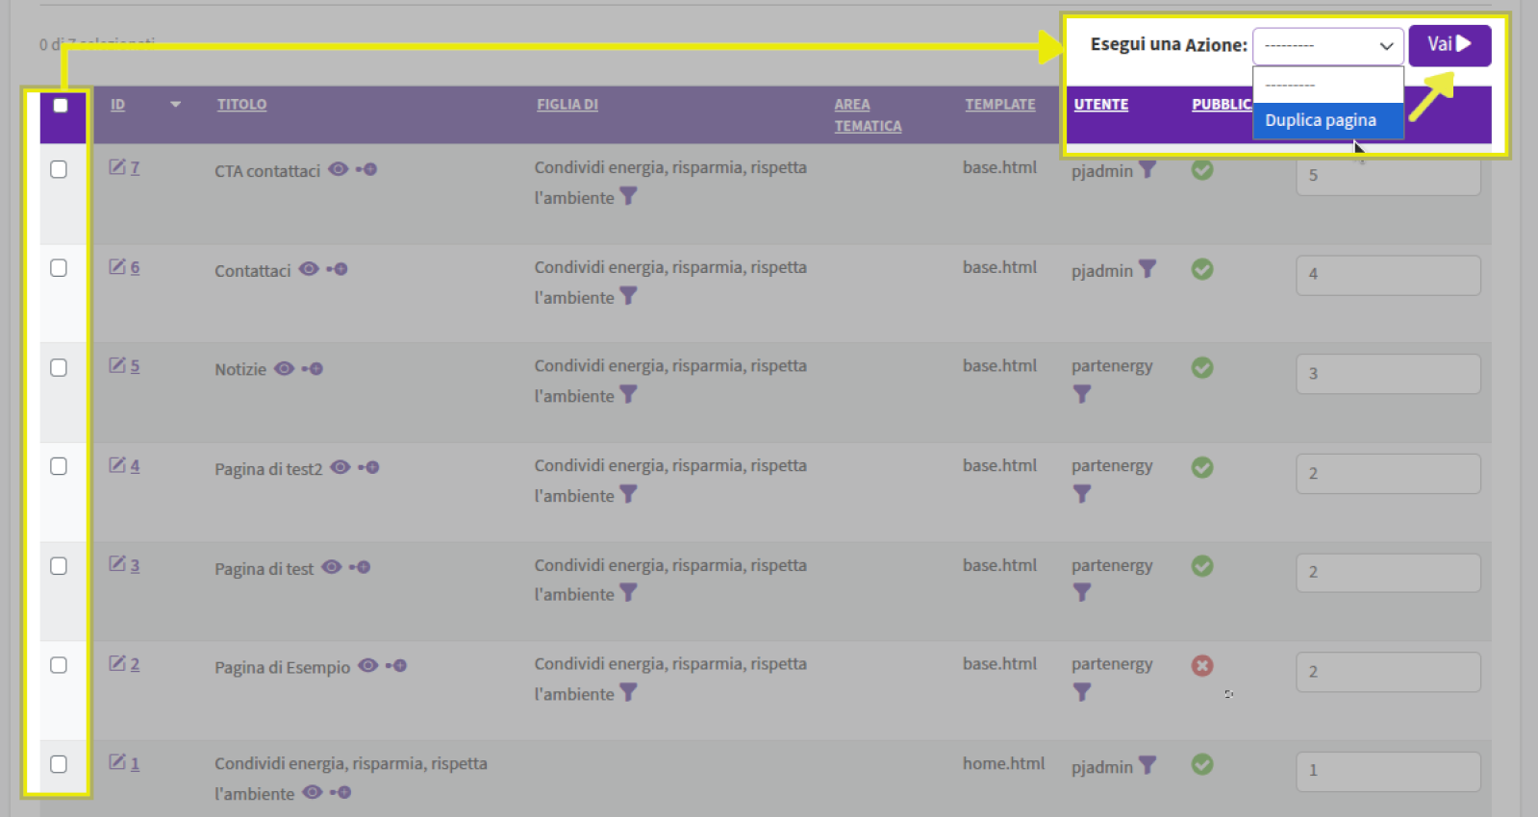1538x817 pixels.
Task: Click the edit icon for page ID 7
Action: 117,167
